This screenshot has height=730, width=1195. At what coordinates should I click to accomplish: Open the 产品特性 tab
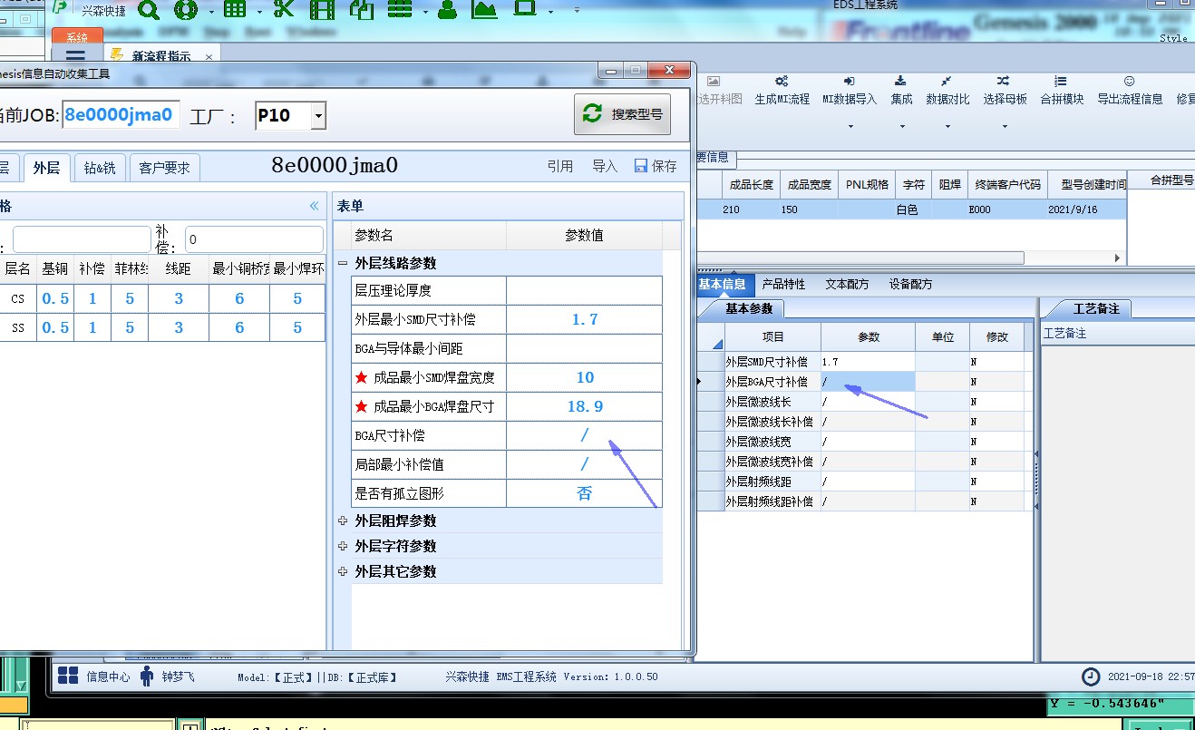pyautogui.click(x=783, y=284)
